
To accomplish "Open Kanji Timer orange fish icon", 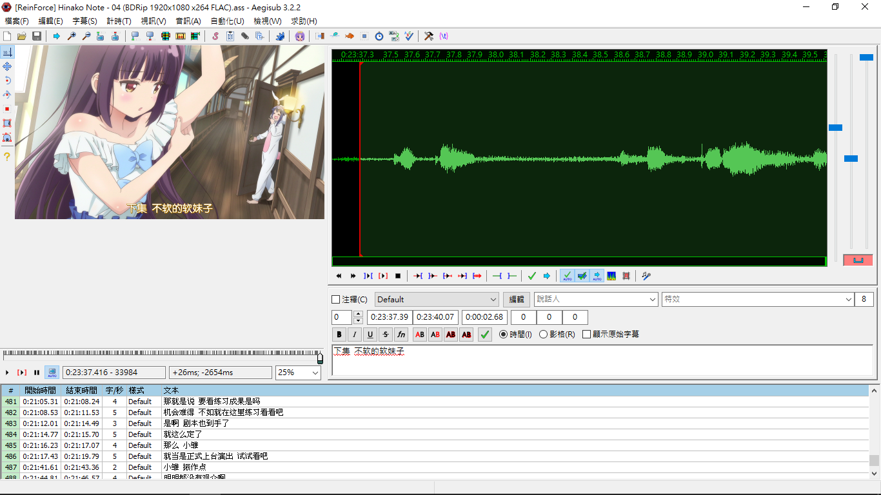I will 350,36.
